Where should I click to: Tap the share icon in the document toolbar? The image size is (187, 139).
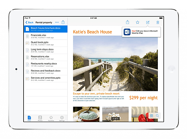(128, 22)
